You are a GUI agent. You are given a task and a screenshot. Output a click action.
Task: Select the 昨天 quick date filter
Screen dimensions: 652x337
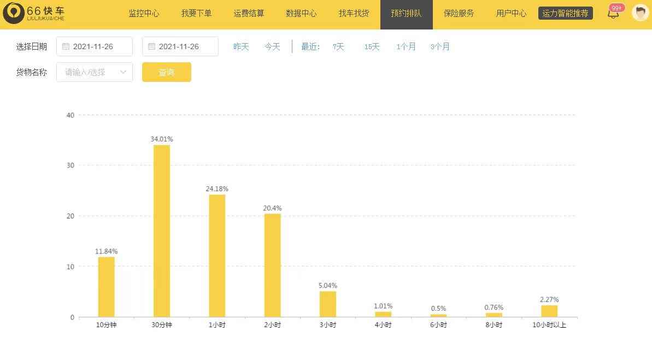(241, 47)
